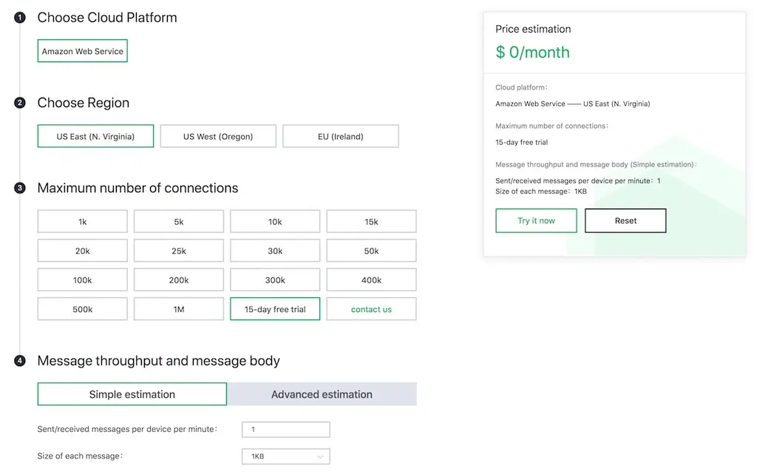Click the messages per device per minute field
Viewport: 757px width, 474px height.
[286, 429]
